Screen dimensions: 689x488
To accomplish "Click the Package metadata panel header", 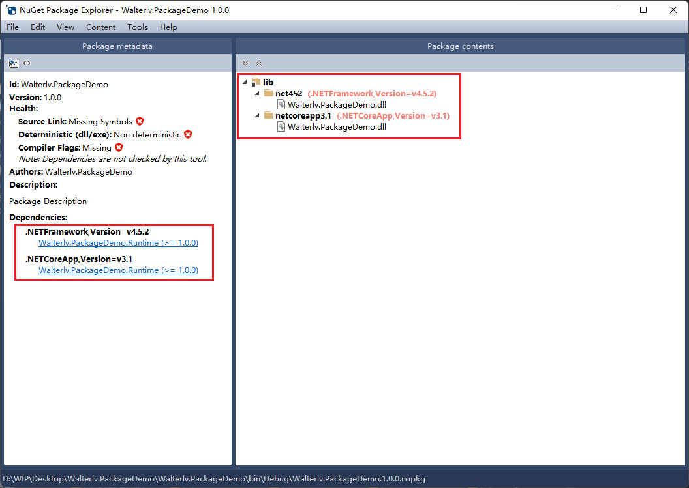I will (117, 46).
